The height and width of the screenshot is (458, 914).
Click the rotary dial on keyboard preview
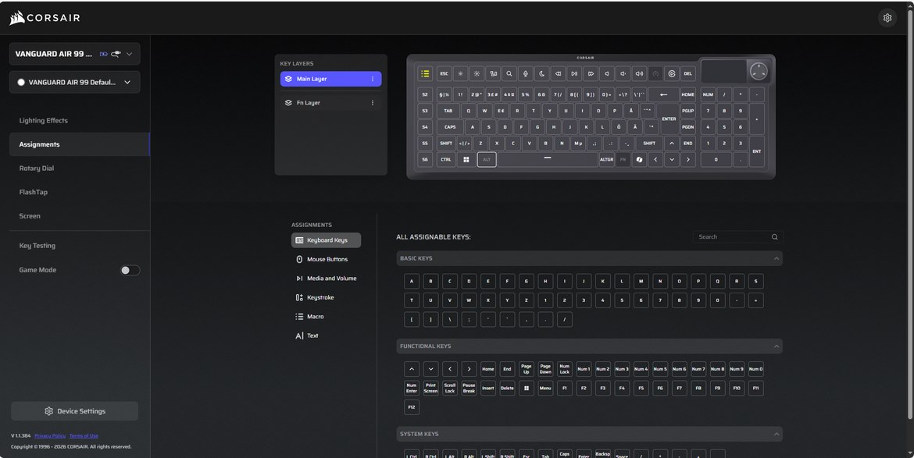758,71
